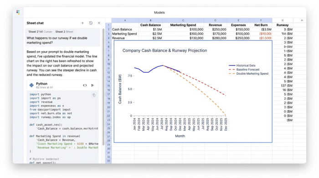Image resolution: width=319 pixels, height=178 pixels.
Task: Click the Python logo icon
Action: 31,85
